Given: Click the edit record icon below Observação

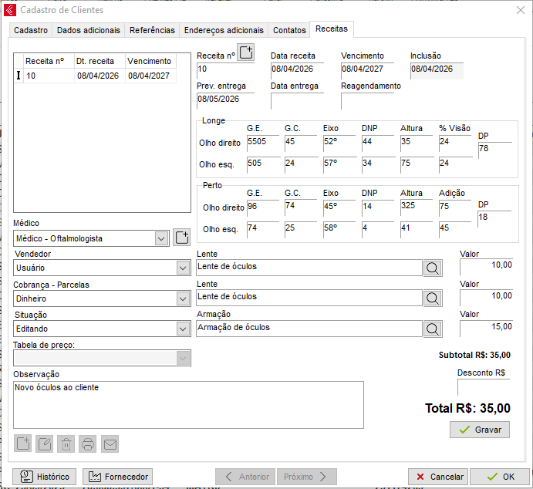Looking at the screenshot, I should pos(45,443).
